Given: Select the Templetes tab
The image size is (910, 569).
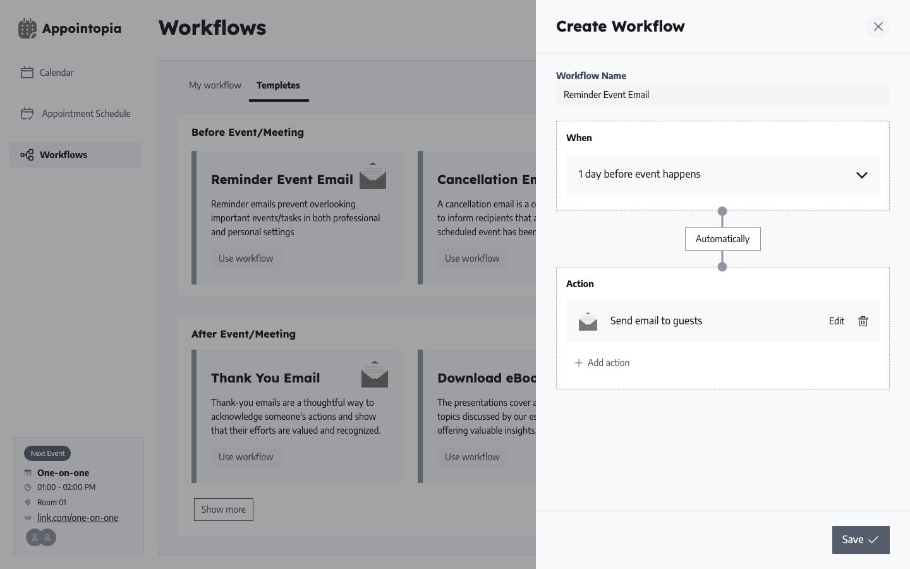Looking at the screenshot, I should tap(278, 85).
